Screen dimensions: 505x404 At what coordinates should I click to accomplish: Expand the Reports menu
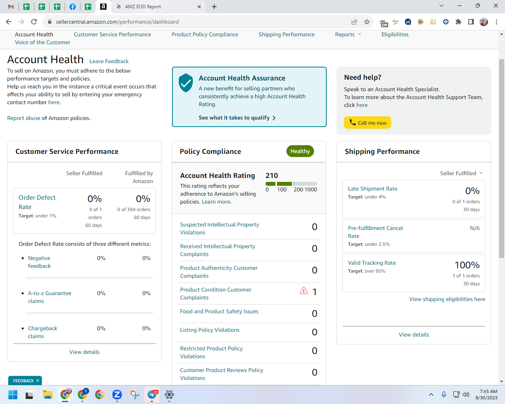pyautogui.click(x=348, y=35)
